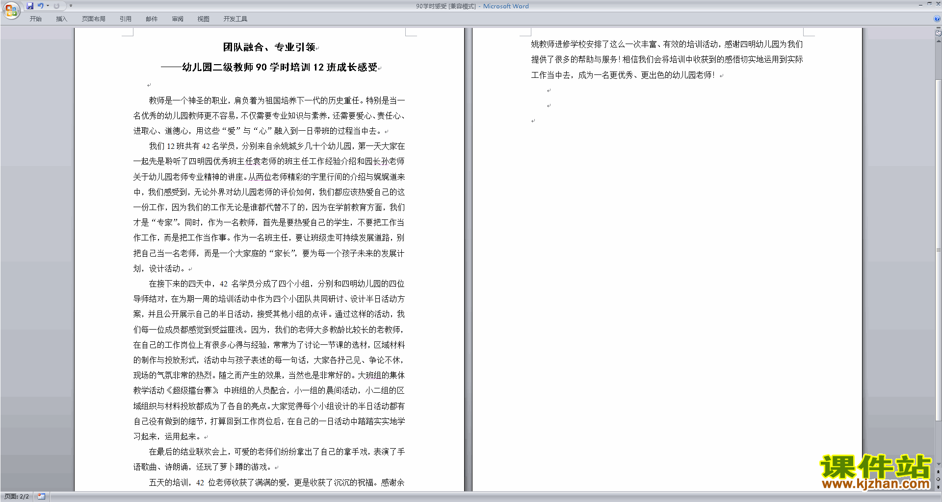Open Word Help question mark icon
The height and width of the screenshot is (502, 942).
(937, 19)
